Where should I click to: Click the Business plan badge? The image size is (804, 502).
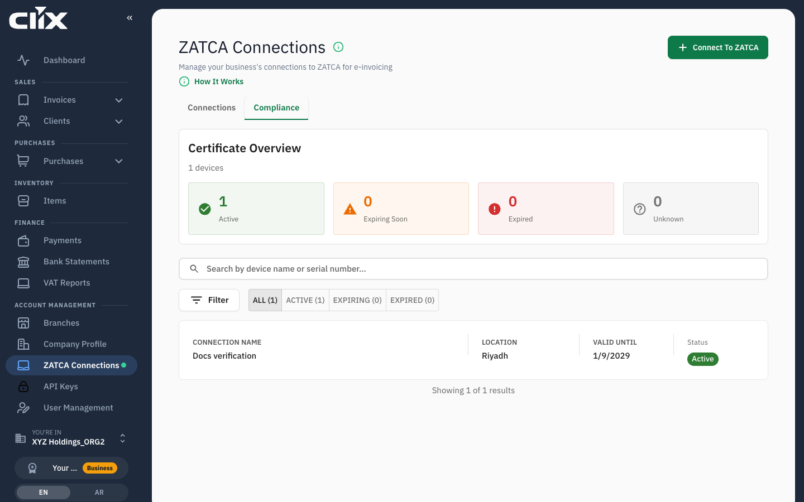[x=100, y=468]
